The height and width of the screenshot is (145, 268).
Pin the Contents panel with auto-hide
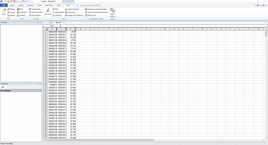point(38,23)
